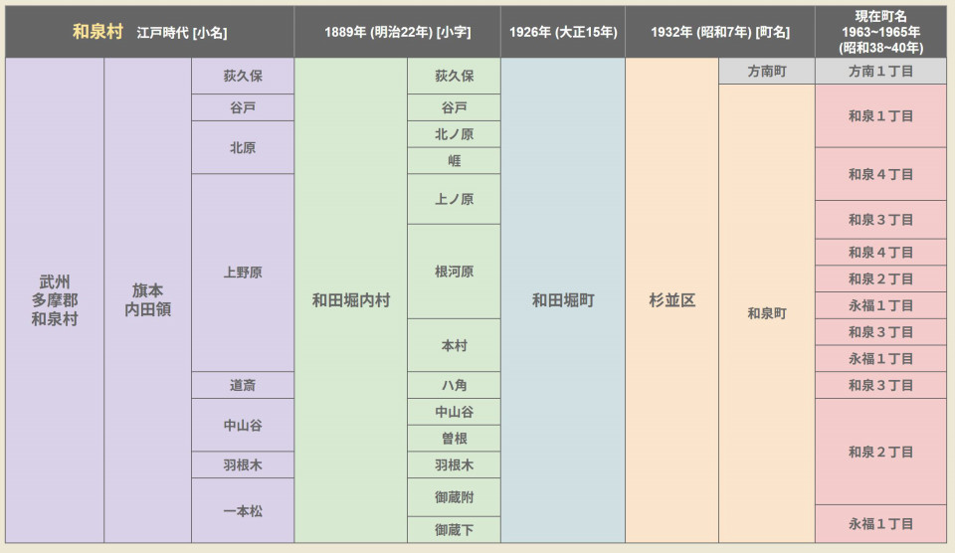The width and height of the screenshot is (955, 553).
Task: Select the 一本松 cell
Action: (243, 510)
